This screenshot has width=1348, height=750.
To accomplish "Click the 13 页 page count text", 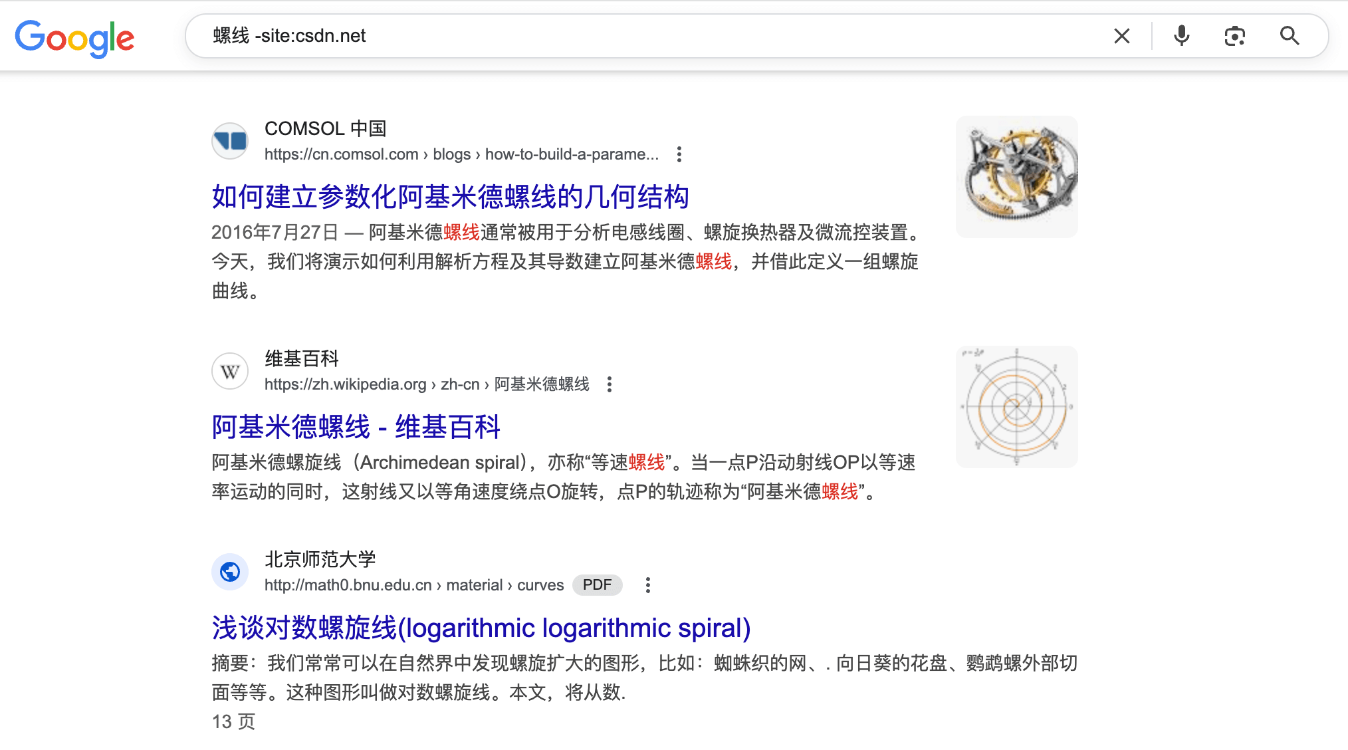I will 233,721.
